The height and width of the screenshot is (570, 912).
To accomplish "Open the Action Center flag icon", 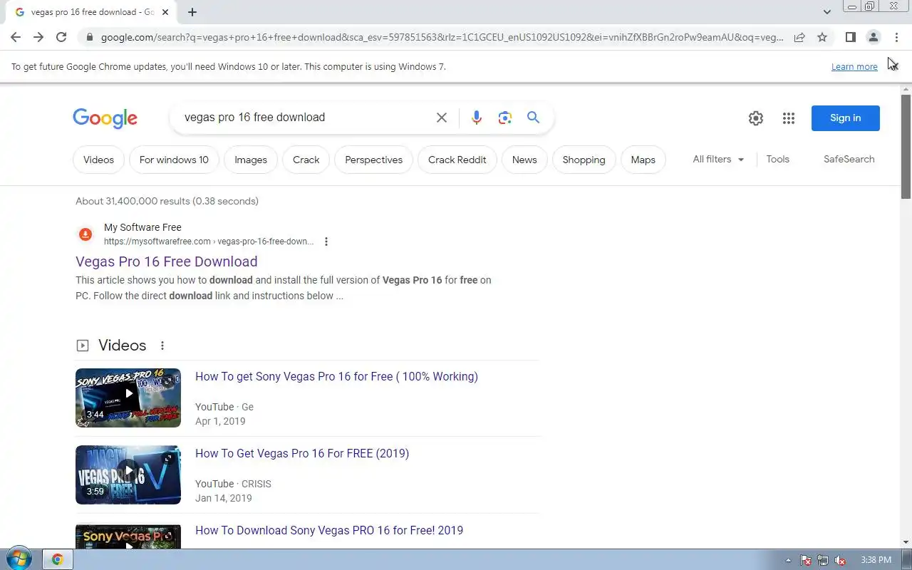I will coord(806,560).
